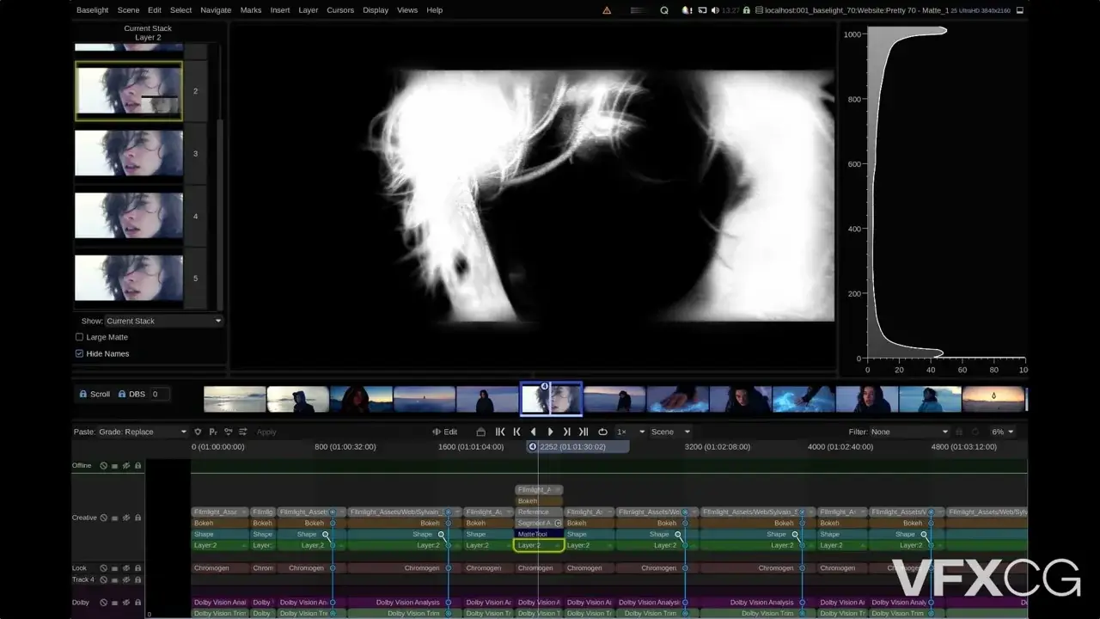Click the monitor icon at top bar end
The height and width of the screenshot is (619, 1100).
pyautogui.click(x=1018, y=10)
